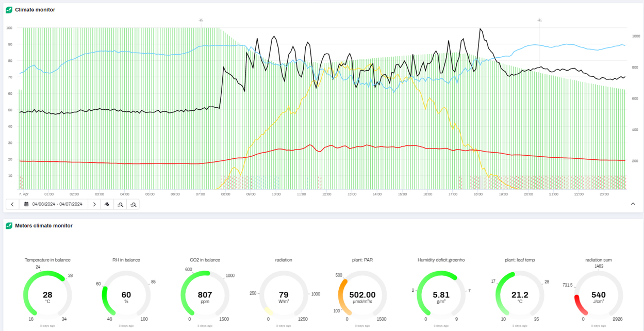Click the calendar icon in date picker
Image resolution: width=644 pixels, height=331 pixels.
(26, 204)
